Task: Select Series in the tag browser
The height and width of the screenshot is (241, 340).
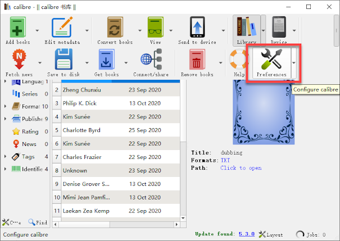Action: (30, 94)
